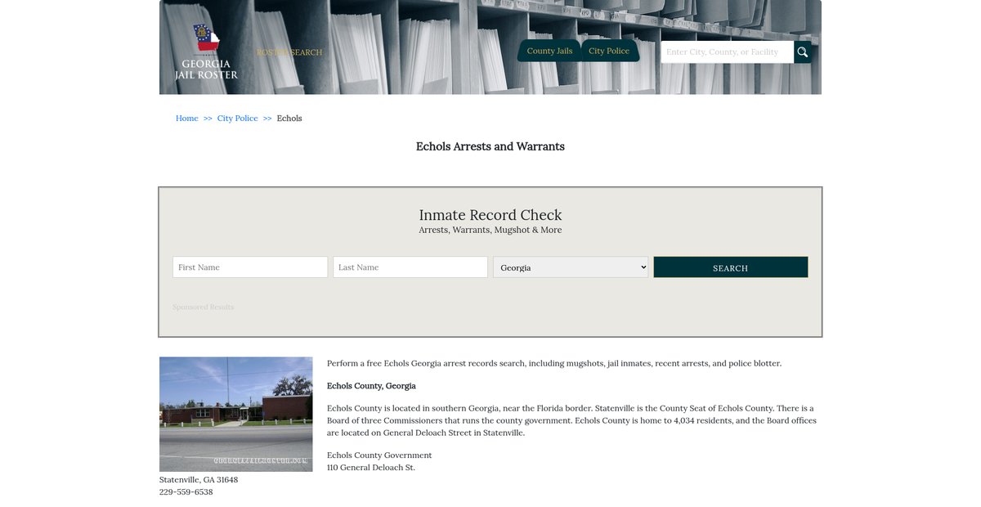Screen dimensions: 981x507
Task: Click the Georgia Jail Roster logo
Action: pos(206,52)
